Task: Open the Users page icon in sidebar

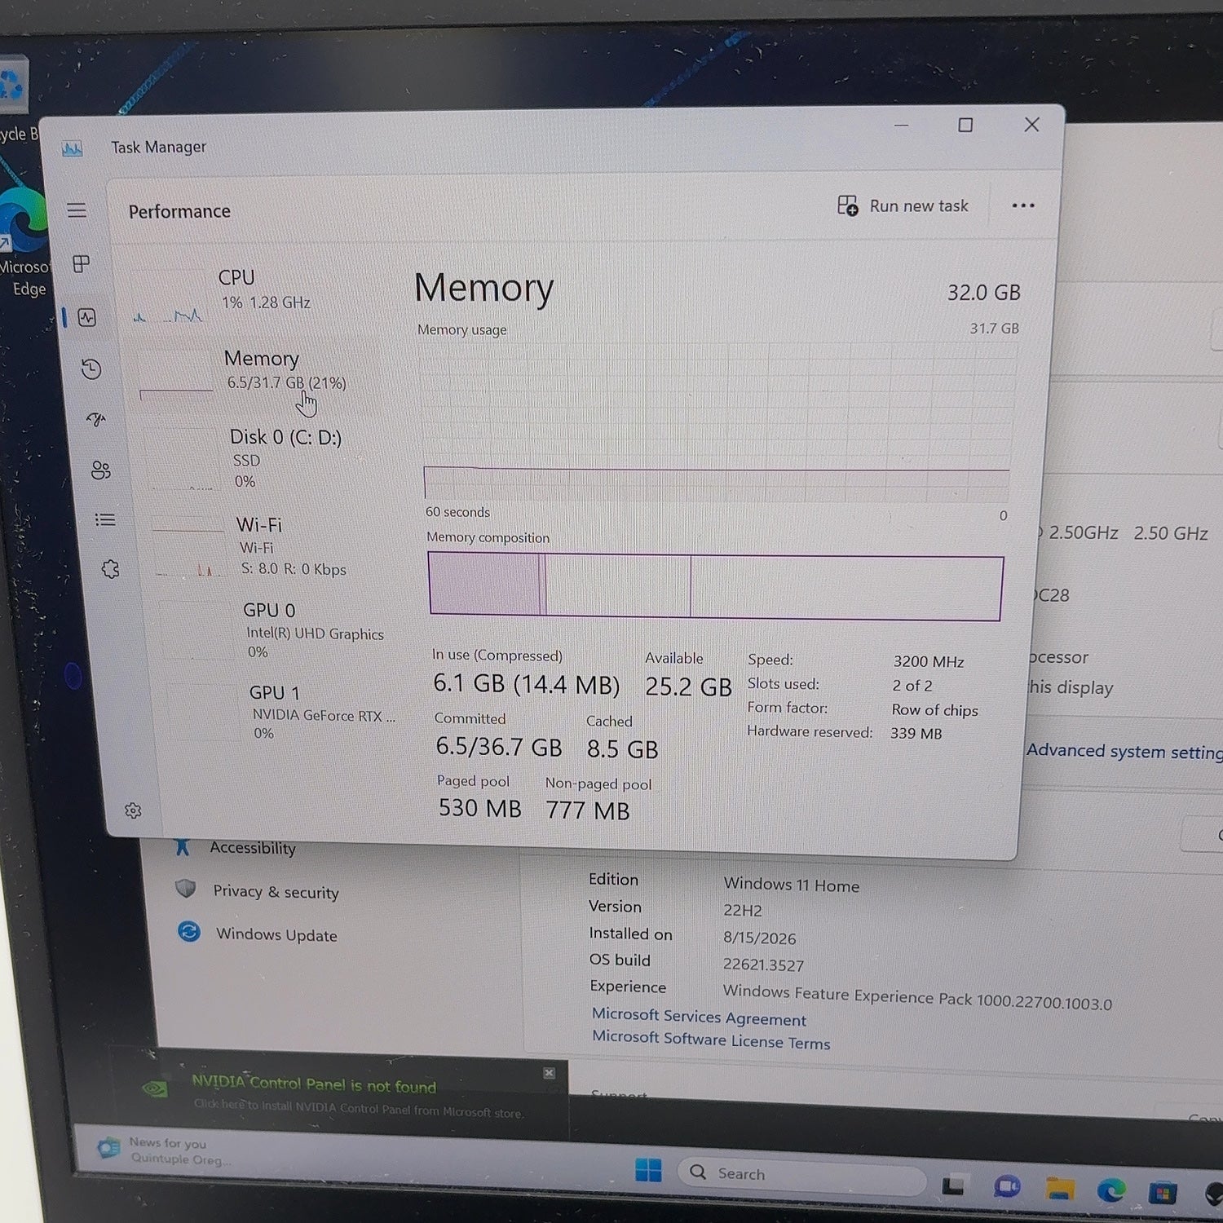Action: coord(101,470)
